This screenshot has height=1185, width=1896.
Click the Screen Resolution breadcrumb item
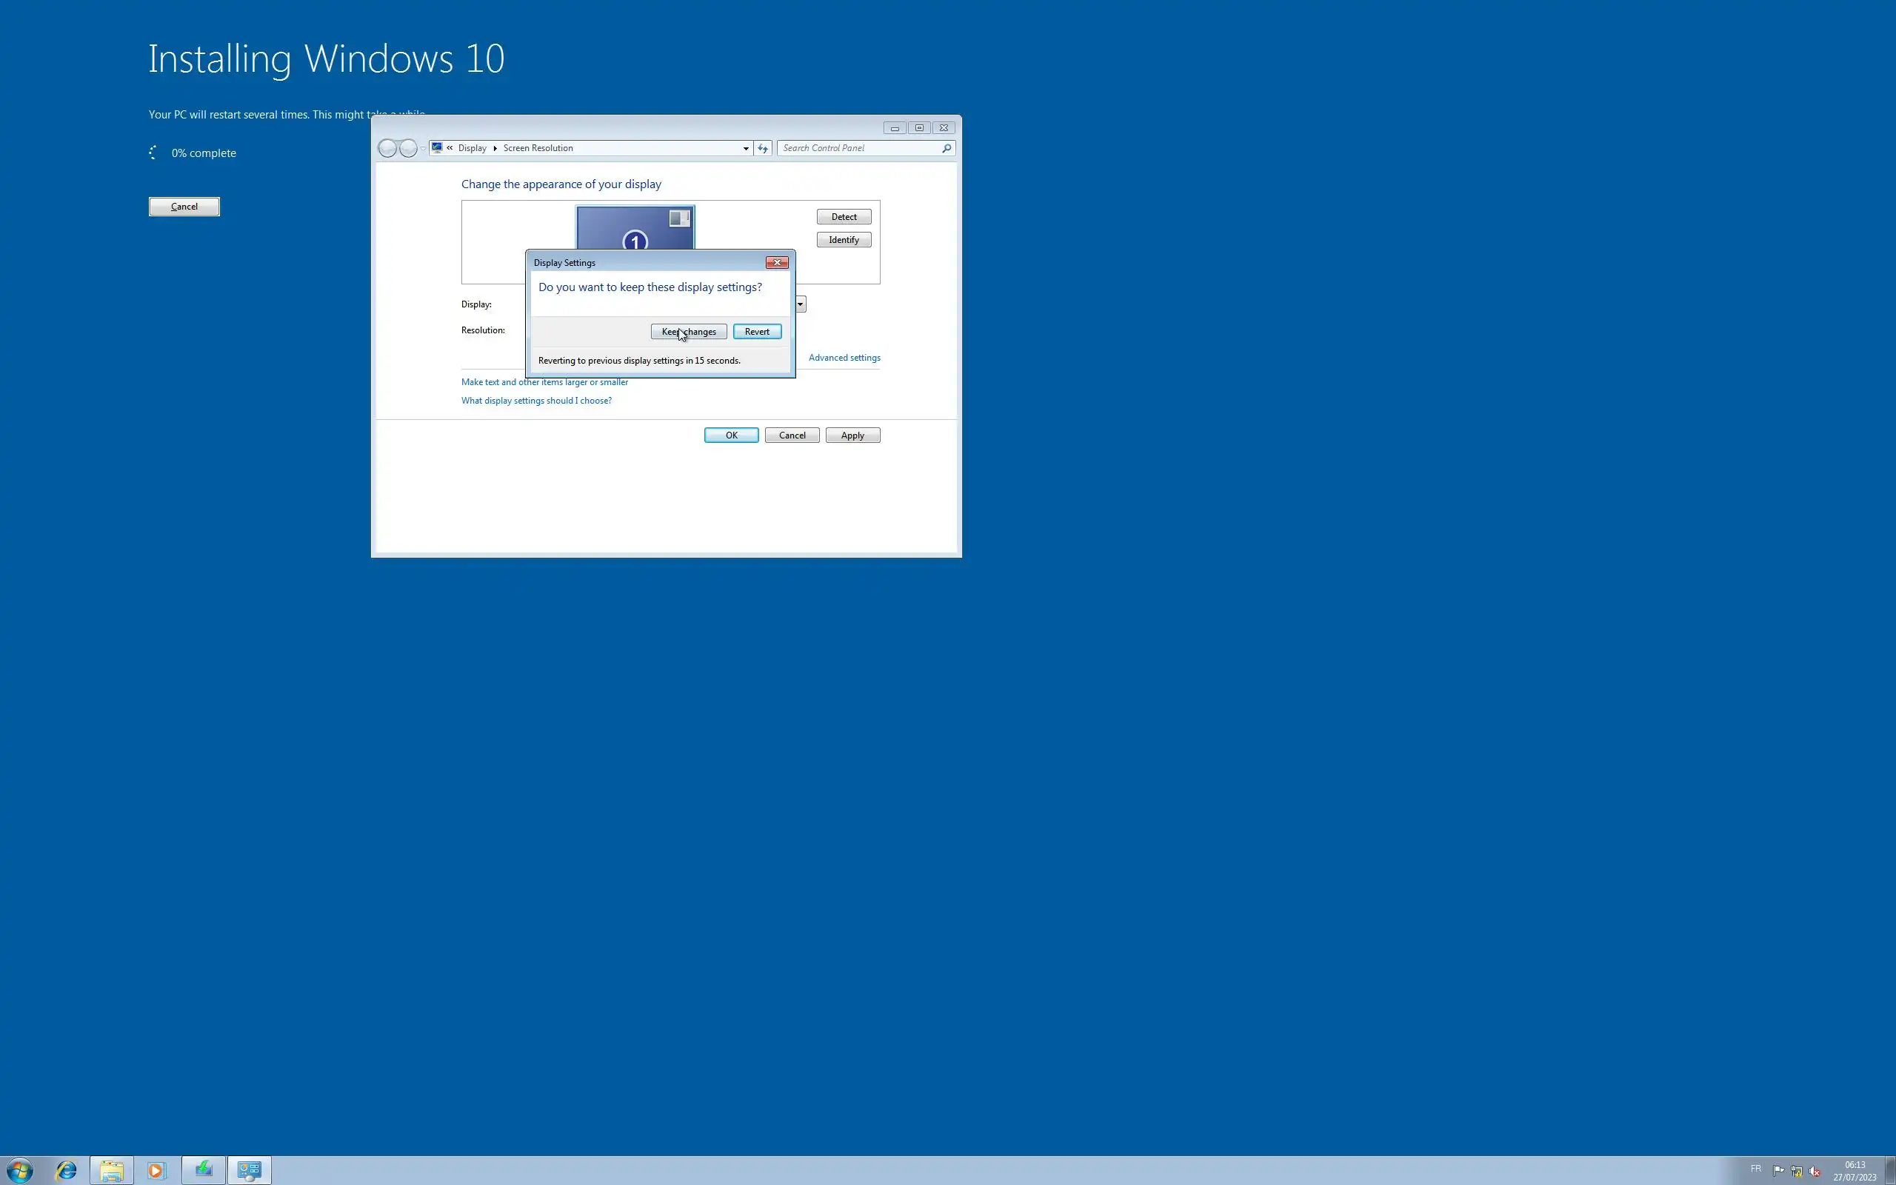tap(538, 148)
